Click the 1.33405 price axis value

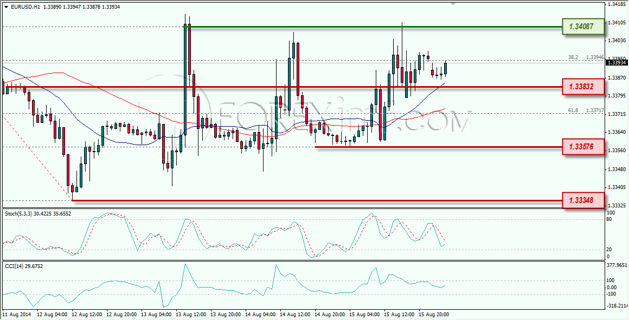617,187
